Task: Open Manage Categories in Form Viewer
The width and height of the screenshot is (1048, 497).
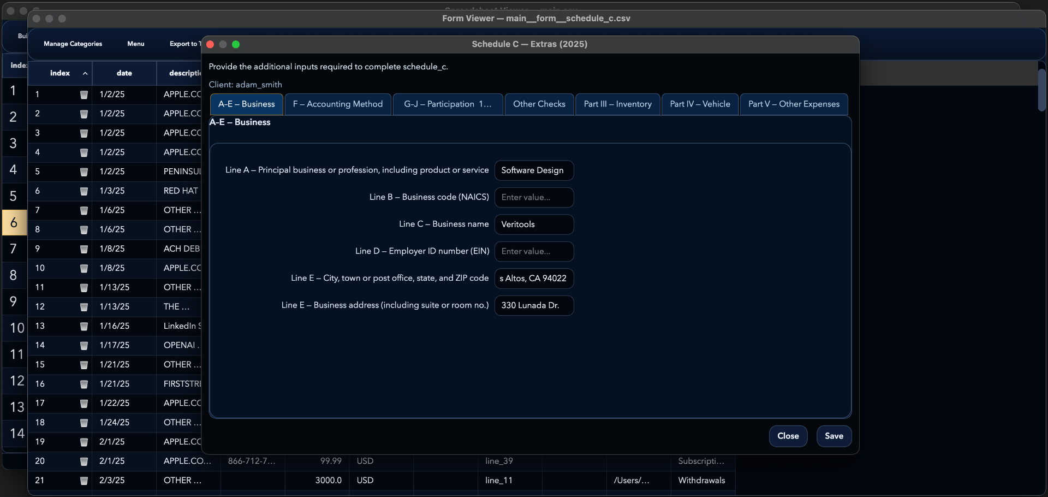Action: 73,44
